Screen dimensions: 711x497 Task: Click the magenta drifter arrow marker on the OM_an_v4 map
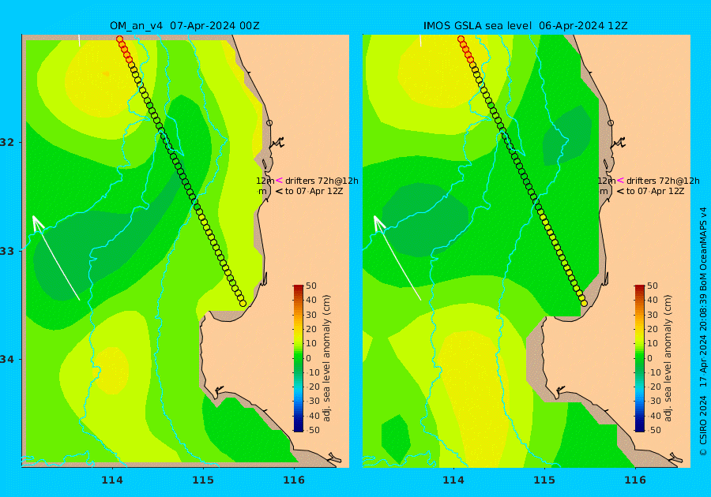click(x=279, y=180)
